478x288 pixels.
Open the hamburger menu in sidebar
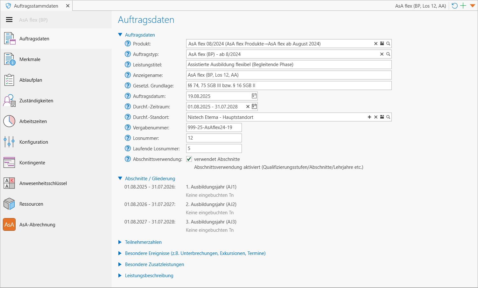[x=9, y=20]
